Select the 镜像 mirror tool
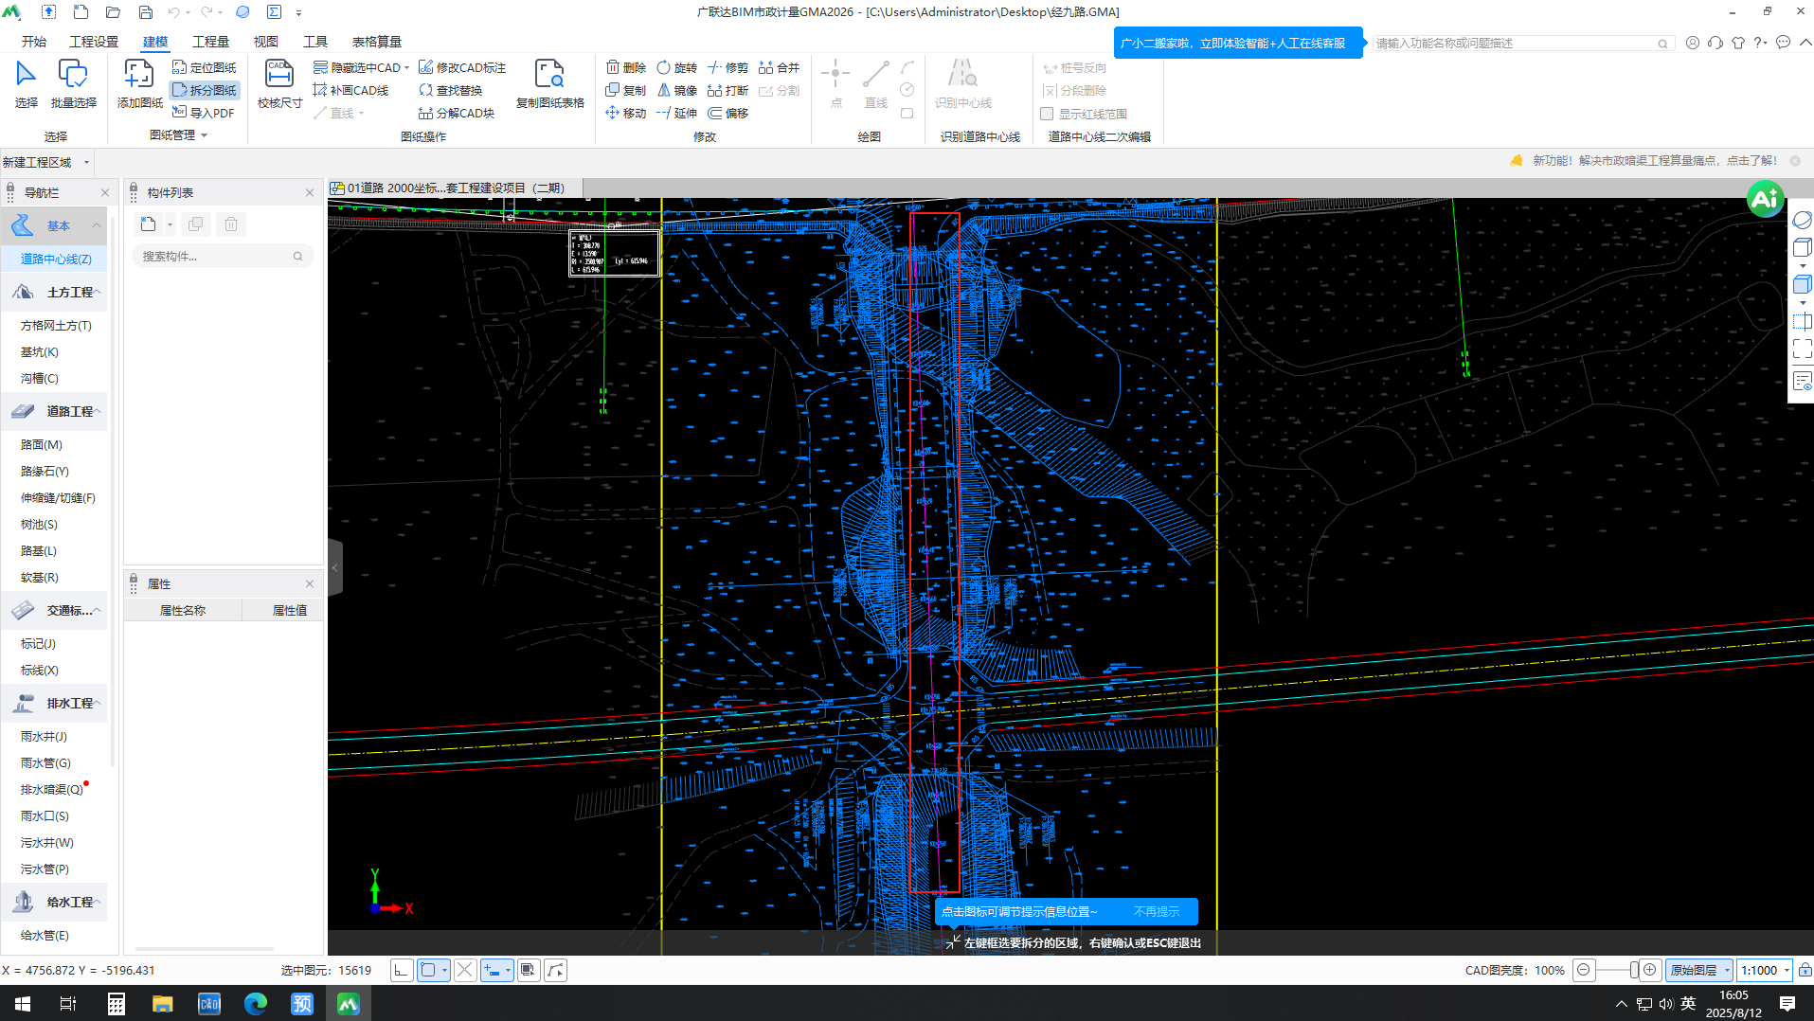Image resolution: width=1814 pixels, height=1021 pixels. (x=676, y=90)
